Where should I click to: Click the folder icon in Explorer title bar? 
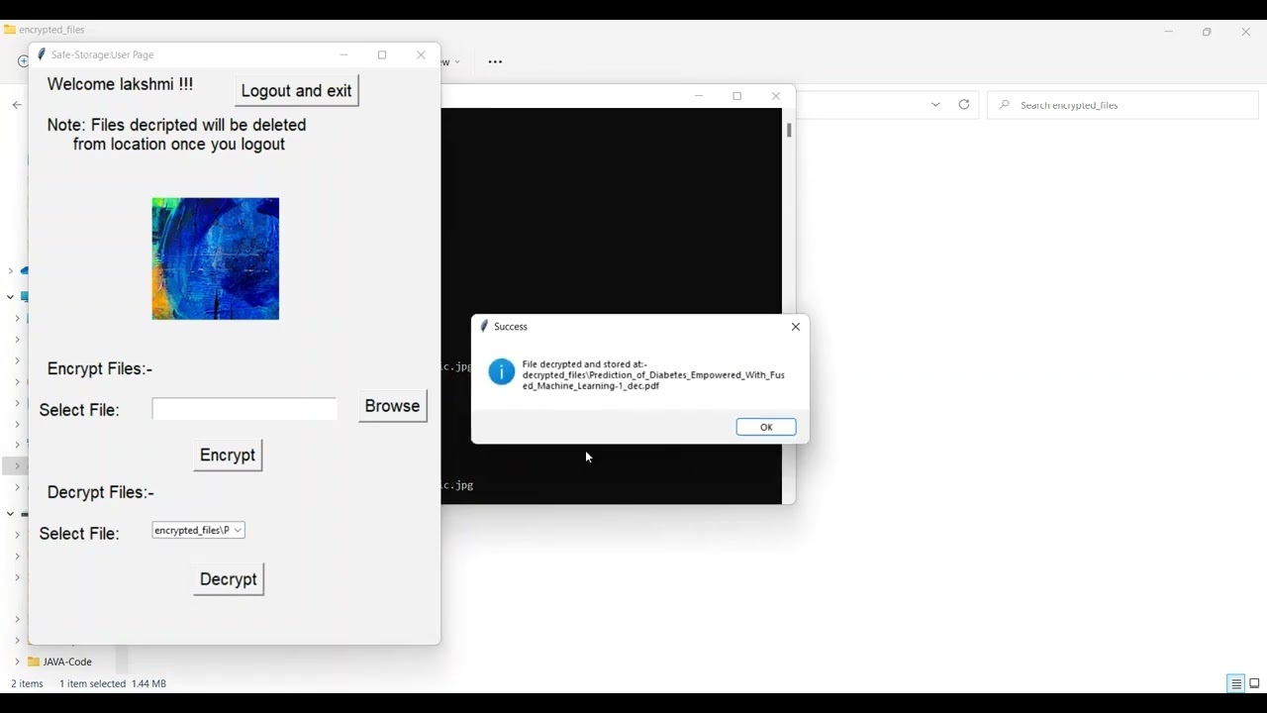(10, 30)
